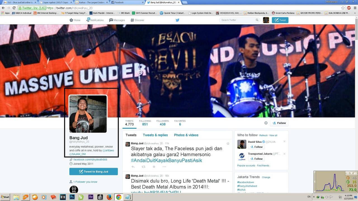
Task: Launch Photoshop from taskbar
Action: click(72, 197)
